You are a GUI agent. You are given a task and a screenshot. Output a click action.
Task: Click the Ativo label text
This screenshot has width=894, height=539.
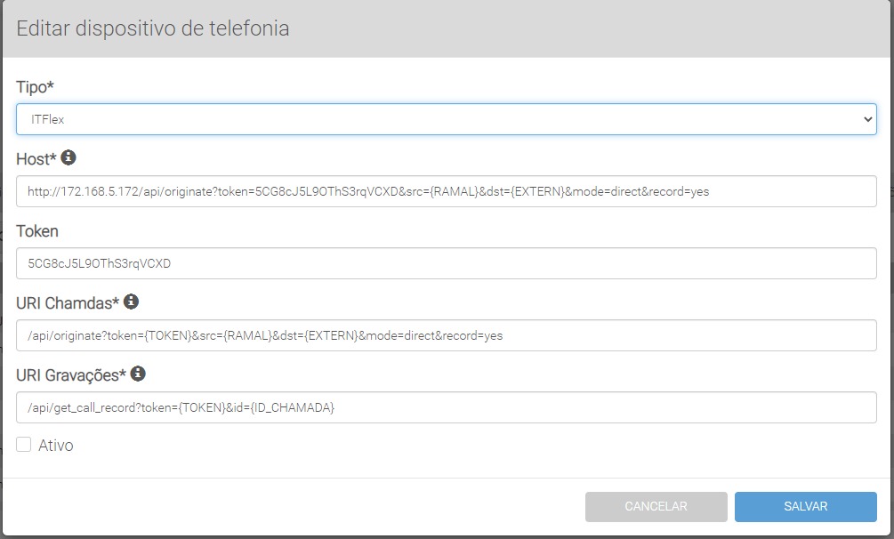coord(56,446)
